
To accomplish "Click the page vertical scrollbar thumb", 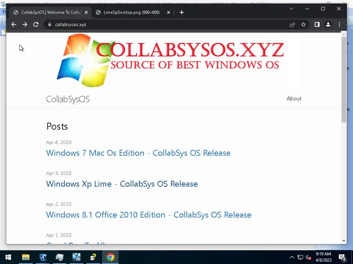I will (x=344, y=79).
